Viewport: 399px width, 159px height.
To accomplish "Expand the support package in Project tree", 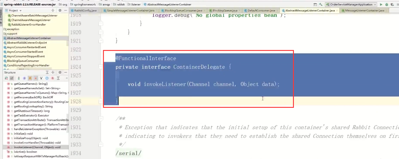I will point(10,34).
